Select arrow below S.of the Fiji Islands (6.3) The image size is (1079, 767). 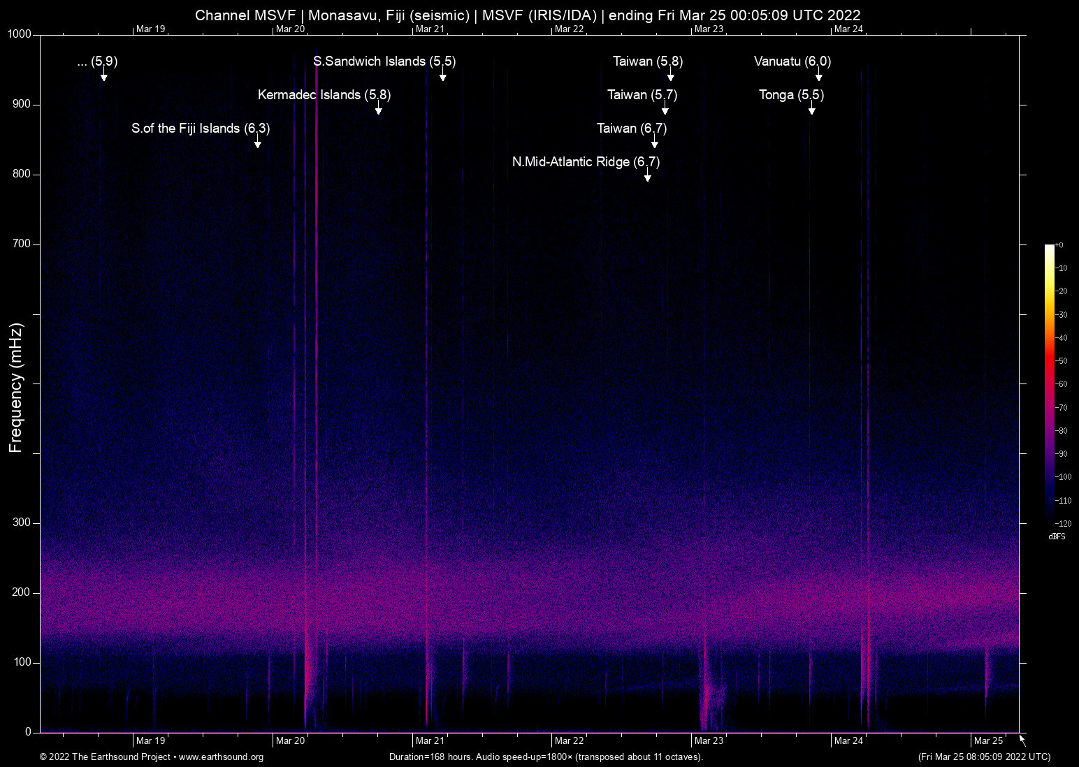coord(258,144)
